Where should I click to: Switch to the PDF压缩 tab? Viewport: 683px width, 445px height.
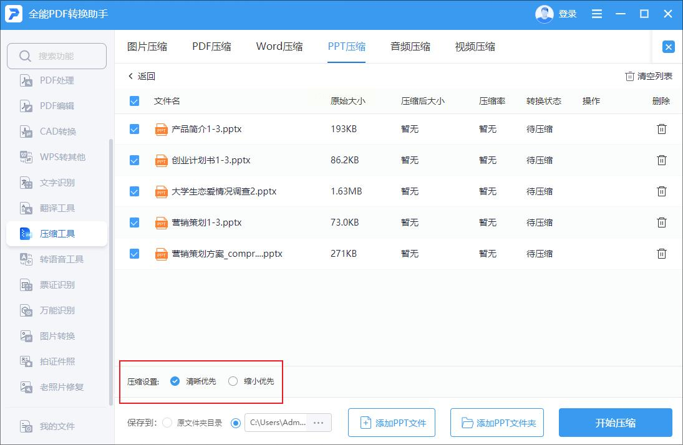(211, 47)
